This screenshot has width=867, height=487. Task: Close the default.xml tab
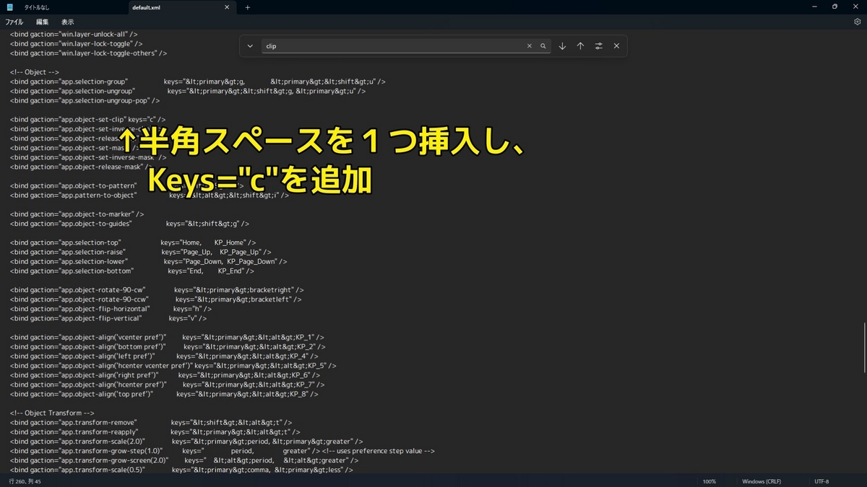(x=226, y=7)
